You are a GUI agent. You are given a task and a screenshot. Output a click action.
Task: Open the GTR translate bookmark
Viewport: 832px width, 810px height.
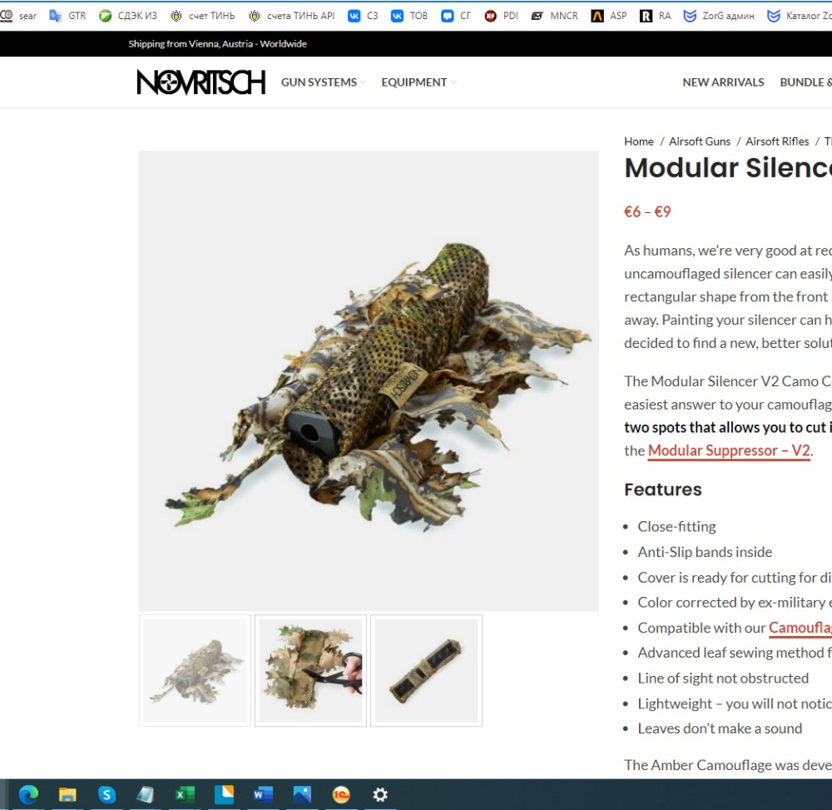[67, 16]
